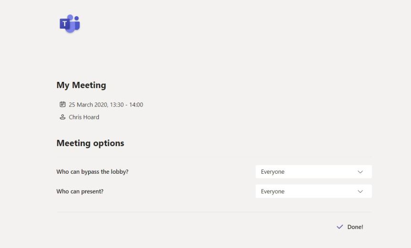Click the 25 March 2020 meeting time

click(106, 105)
